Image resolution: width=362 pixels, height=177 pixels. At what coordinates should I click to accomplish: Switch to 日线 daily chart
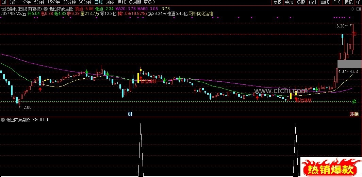coord(99,2)
